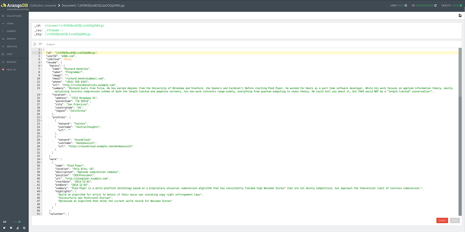Collapse the Twitter profile object at line 22

click(x=41, y=121)
